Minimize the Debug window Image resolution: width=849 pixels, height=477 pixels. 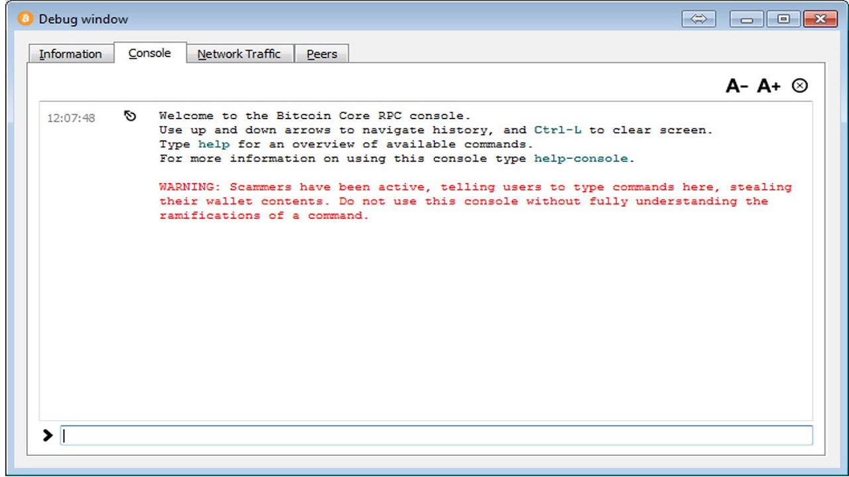(x=747, y=19)
